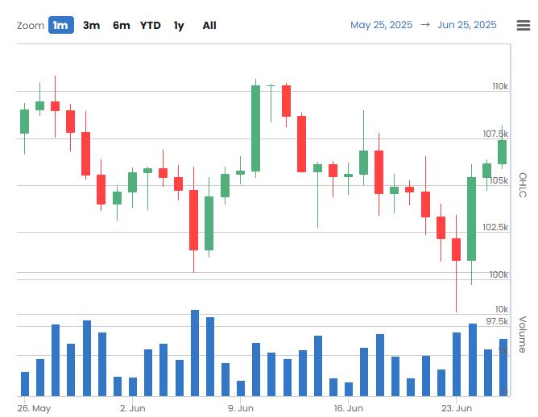
Task: Edit the May 25, 2025 start date
Action: (381, 25)
